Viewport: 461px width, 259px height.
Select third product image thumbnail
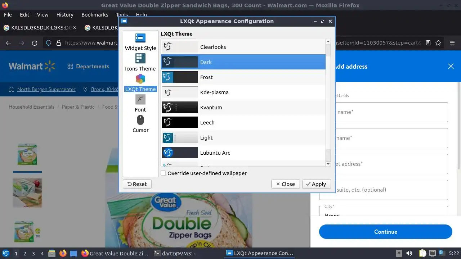click(x=27, y=232)
